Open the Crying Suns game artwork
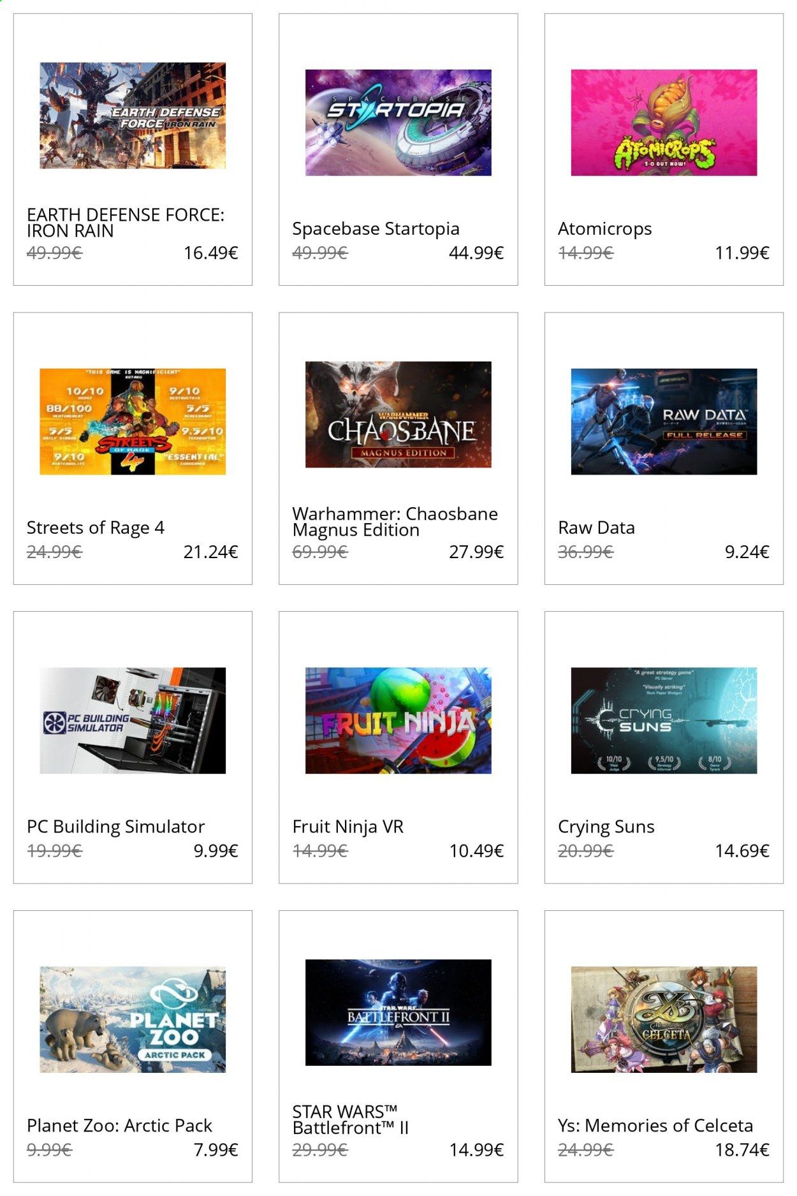Viewport: 797px width, 1196px height. [664, 721]
